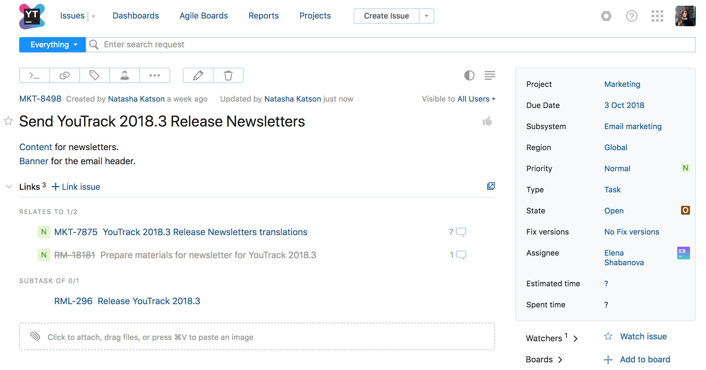Viewport: 706px width, 370px height.
Task: Open RML-296 Release YouTrack 2018.3 link
Action: 126,301
